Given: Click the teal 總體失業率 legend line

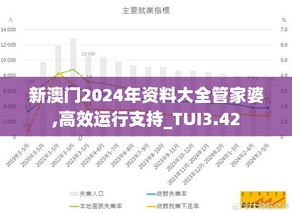Looking at the screenshot, I should point(151,194).
